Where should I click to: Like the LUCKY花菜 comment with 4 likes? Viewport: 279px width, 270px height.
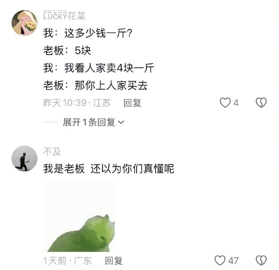pos(225,103)
